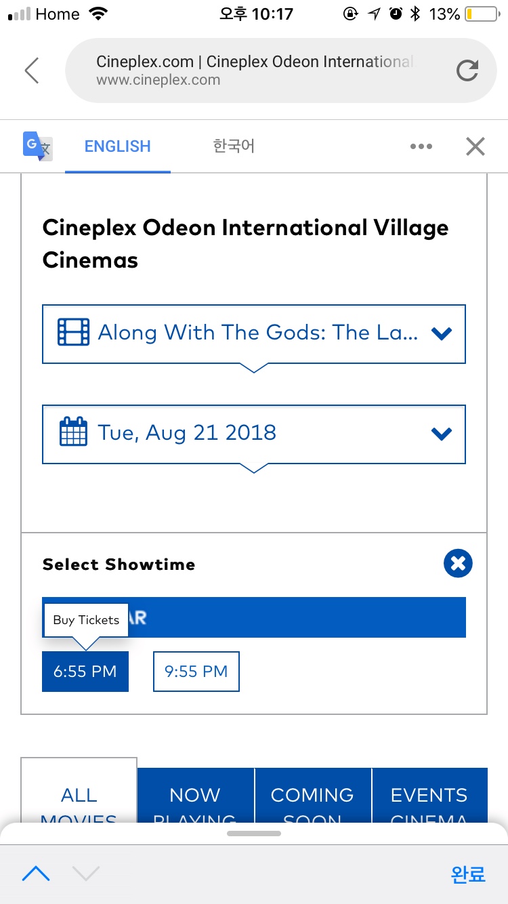
Task: Jump to next field with down arrow
Action: point(86,874)
